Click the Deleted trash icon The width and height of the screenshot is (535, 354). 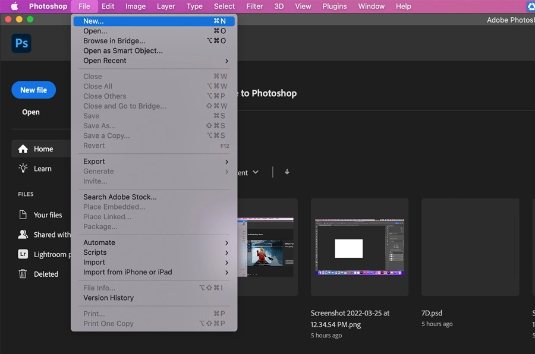tap(23, 274)
